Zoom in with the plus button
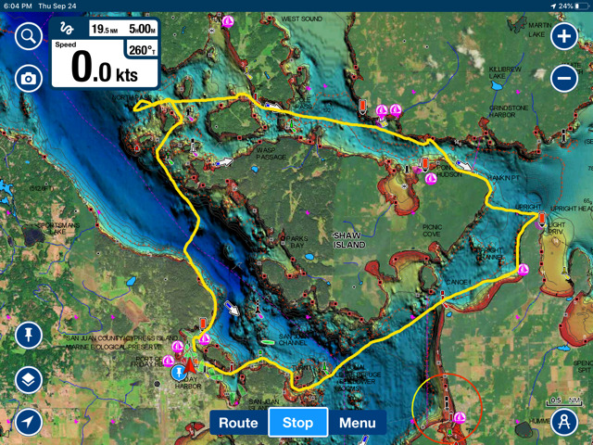This screenshot has height=445, width=593. pyautogui.click(x=564, y=37)
